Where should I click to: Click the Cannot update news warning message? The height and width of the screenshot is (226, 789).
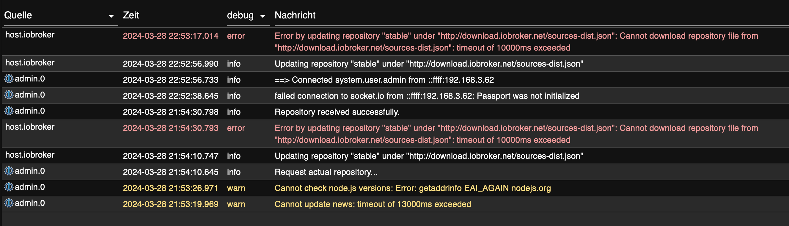[x=373, y=204]
